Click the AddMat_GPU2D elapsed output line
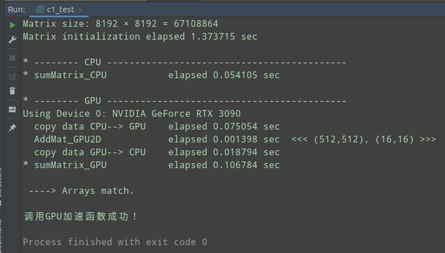 click(x=157, y=139)
